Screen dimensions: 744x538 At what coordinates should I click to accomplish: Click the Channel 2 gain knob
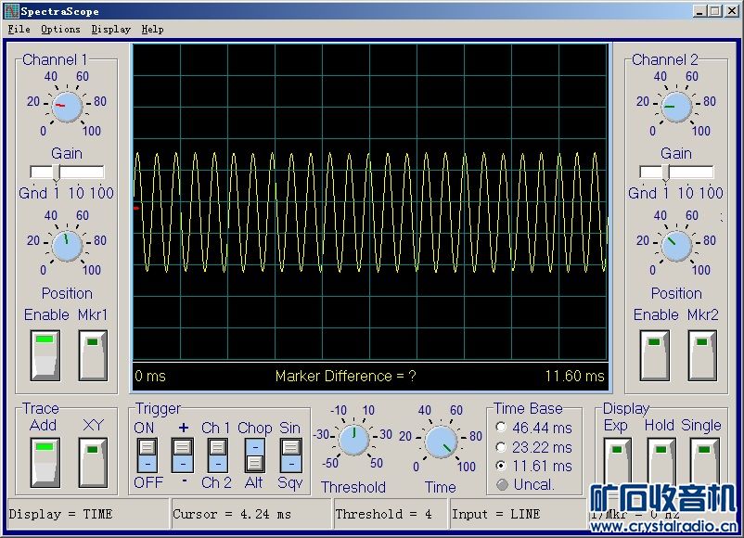[x=676, y=107]
